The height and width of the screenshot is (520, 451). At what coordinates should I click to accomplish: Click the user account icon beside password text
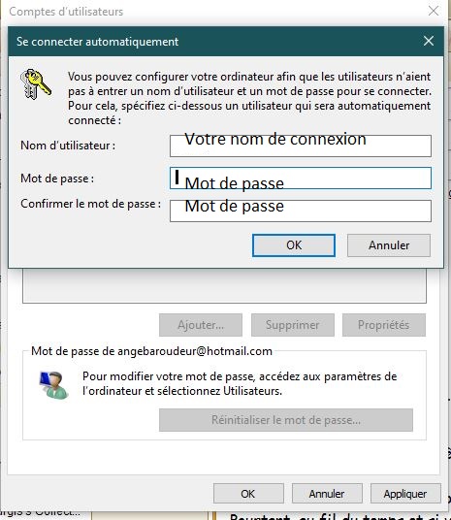[54, 385]
